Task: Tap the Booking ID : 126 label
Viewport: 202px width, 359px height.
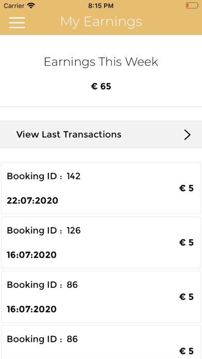Action: click(44, 231)
